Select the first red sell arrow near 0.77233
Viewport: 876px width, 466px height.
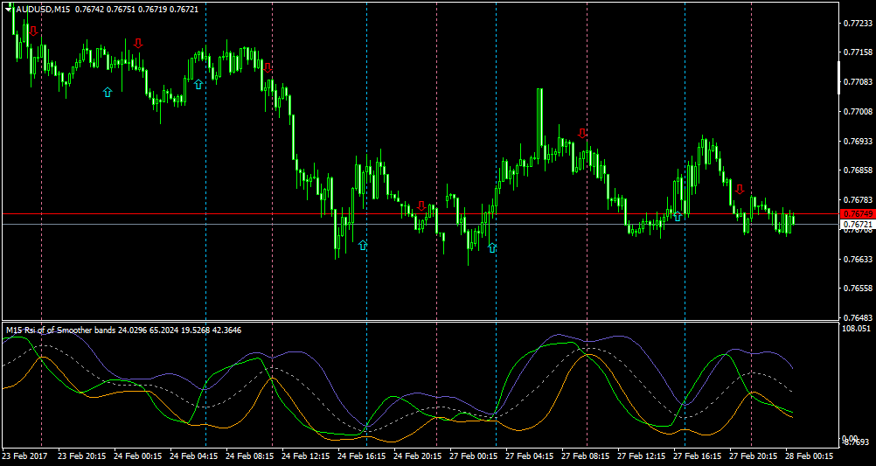point(33,31)
